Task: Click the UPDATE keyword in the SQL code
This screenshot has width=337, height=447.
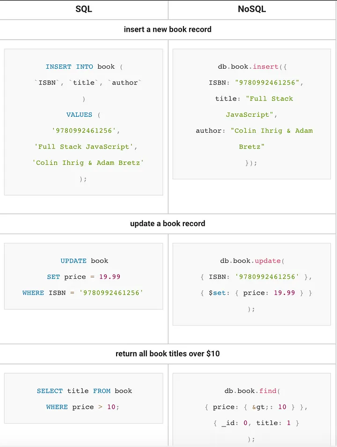Action: click(73, 261)
